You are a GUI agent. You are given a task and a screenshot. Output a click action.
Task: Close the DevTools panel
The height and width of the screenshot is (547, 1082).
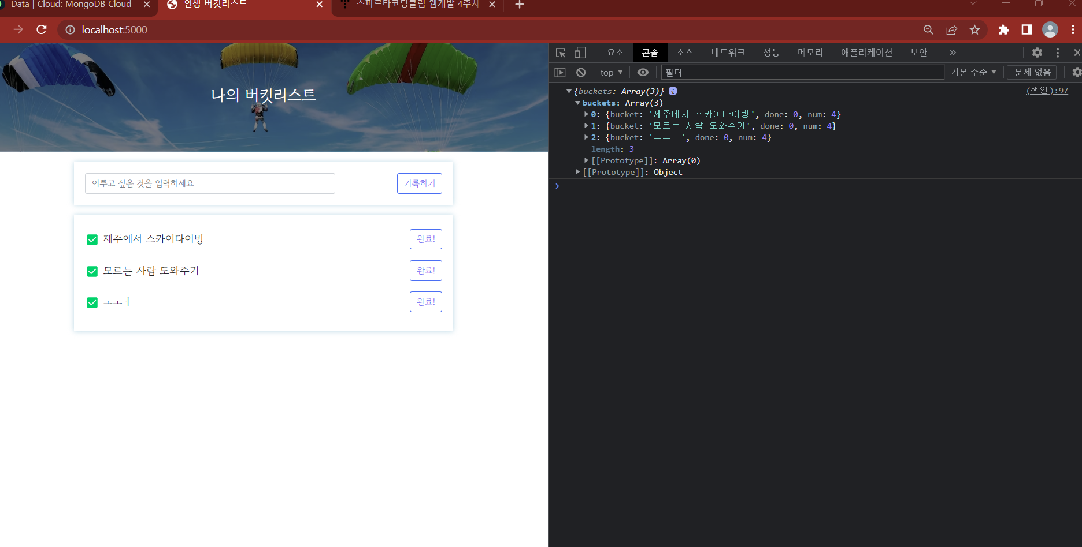tap(1077, 53)
